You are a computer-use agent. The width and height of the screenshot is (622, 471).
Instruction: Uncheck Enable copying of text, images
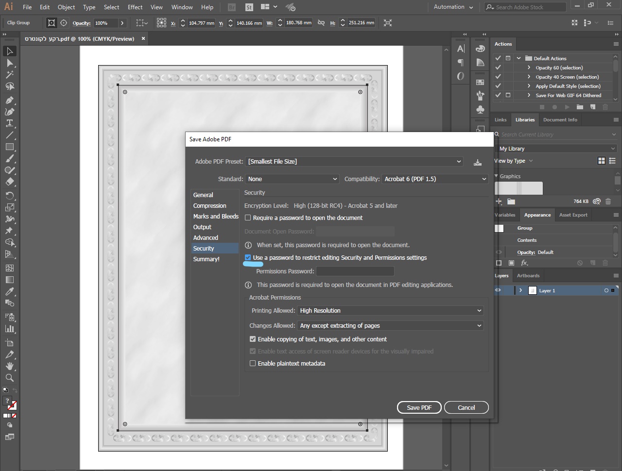[x=253, y=339]
